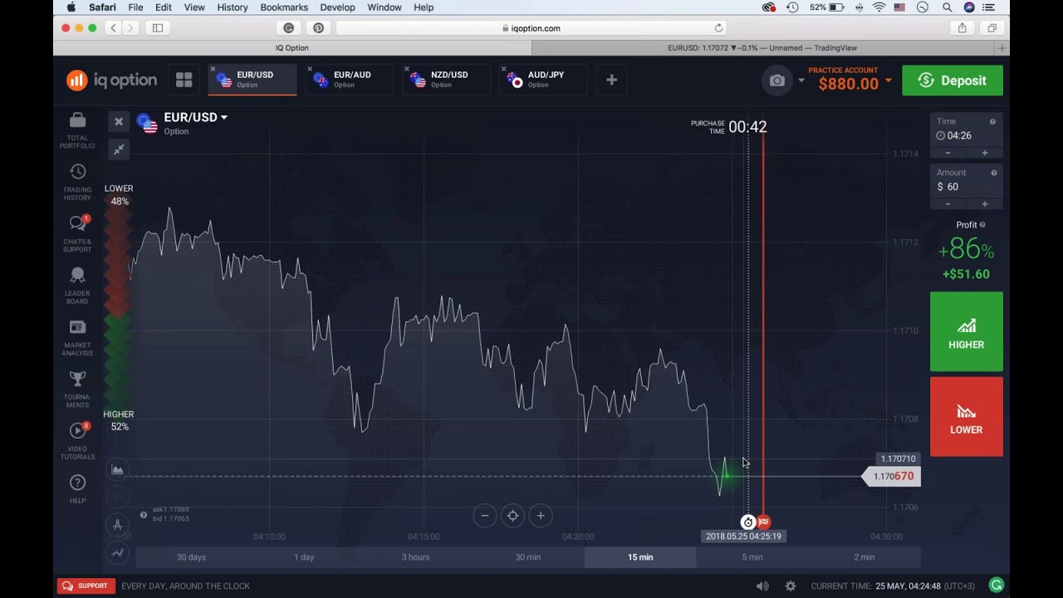Image resolution: width=1063 pixels, height=598 pixels.
Task: Open Chats & Support icon
Action: 78,223
